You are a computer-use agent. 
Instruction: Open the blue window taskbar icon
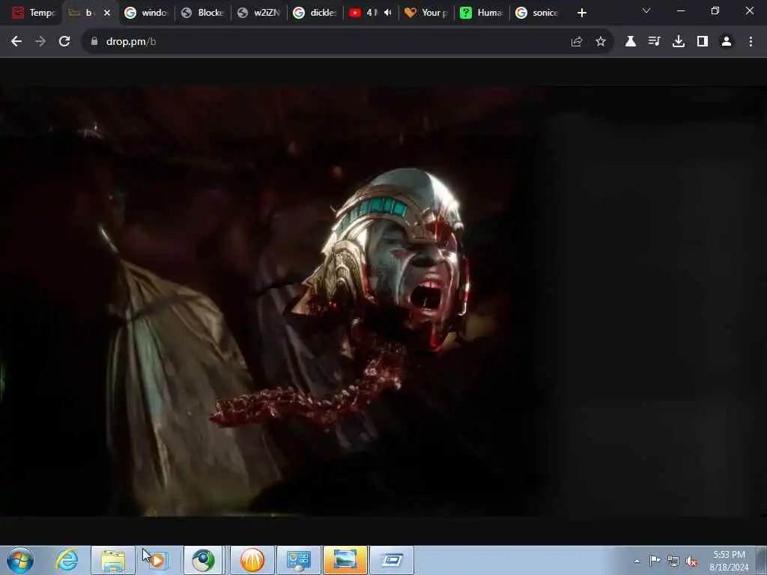pos(391,560)
